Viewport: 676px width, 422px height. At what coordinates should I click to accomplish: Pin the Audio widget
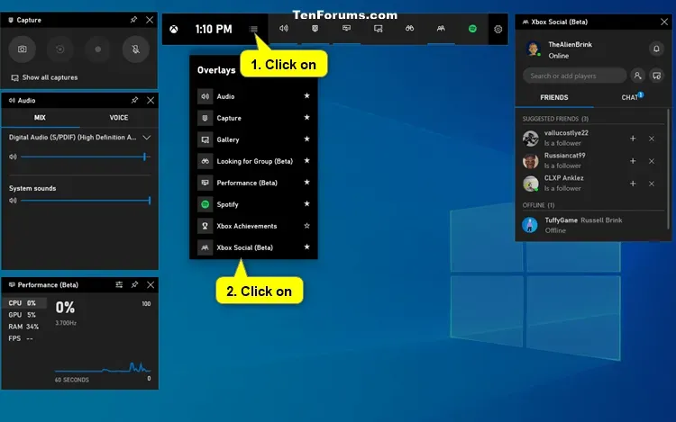pyautogui.click(x=134, y=100)
